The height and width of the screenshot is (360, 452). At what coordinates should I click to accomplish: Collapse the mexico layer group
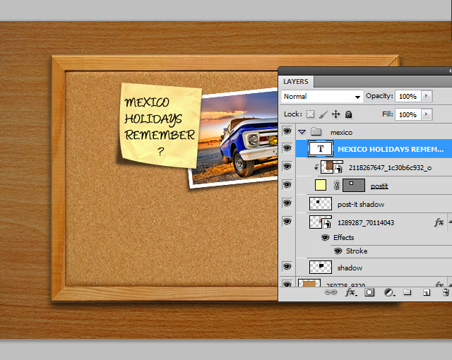pyautogui.click(x=302, y=132)
